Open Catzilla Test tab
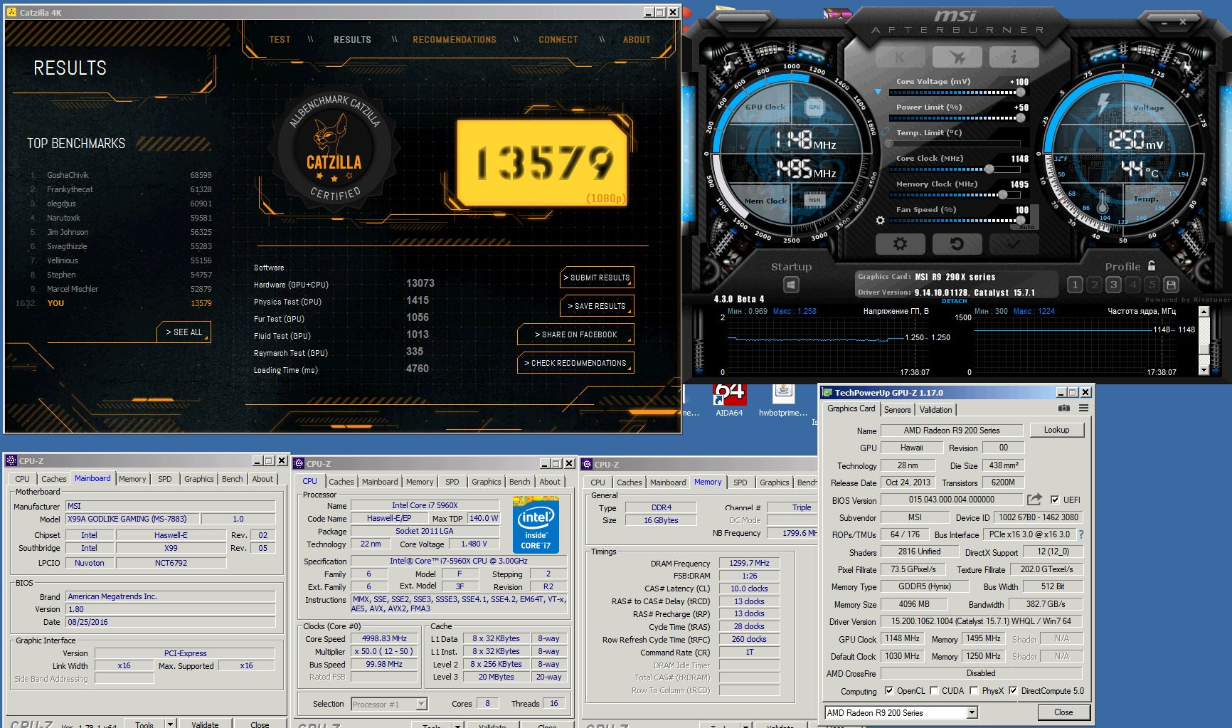Viewport: 1232px width, 728px height. point(280,40)
